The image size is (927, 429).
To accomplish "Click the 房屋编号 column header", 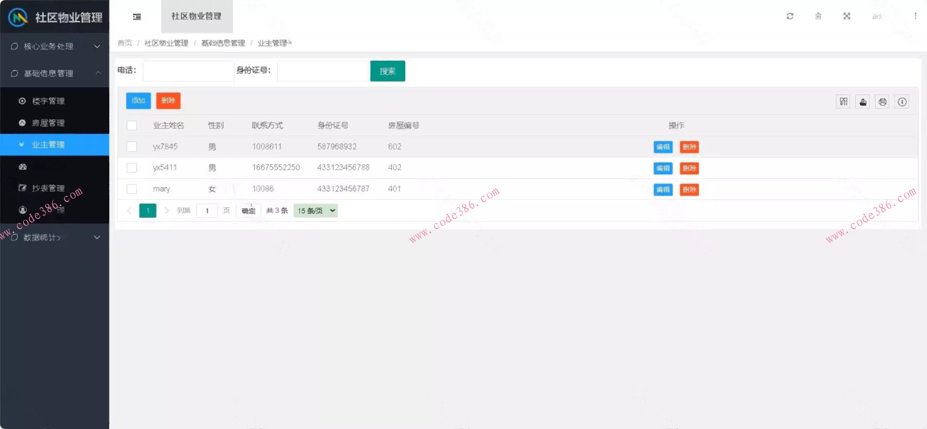I will click(x=403, y=126).
